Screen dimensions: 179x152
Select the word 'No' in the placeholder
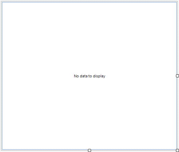(x=76, y=76)
